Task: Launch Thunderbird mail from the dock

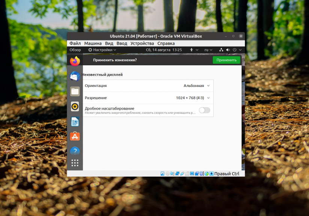Action: point(75,76)
